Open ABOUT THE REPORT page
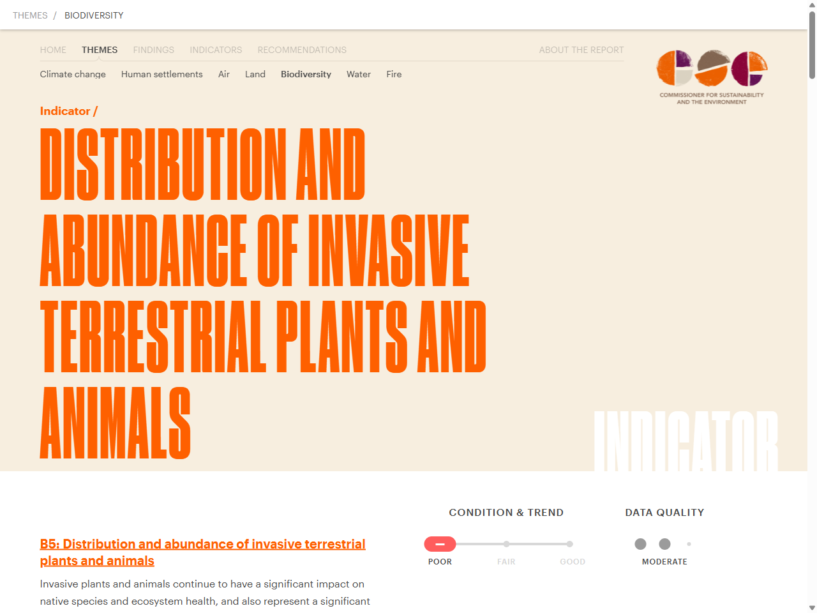This screenshot has width=817, height=613. [x=581, y=50]
